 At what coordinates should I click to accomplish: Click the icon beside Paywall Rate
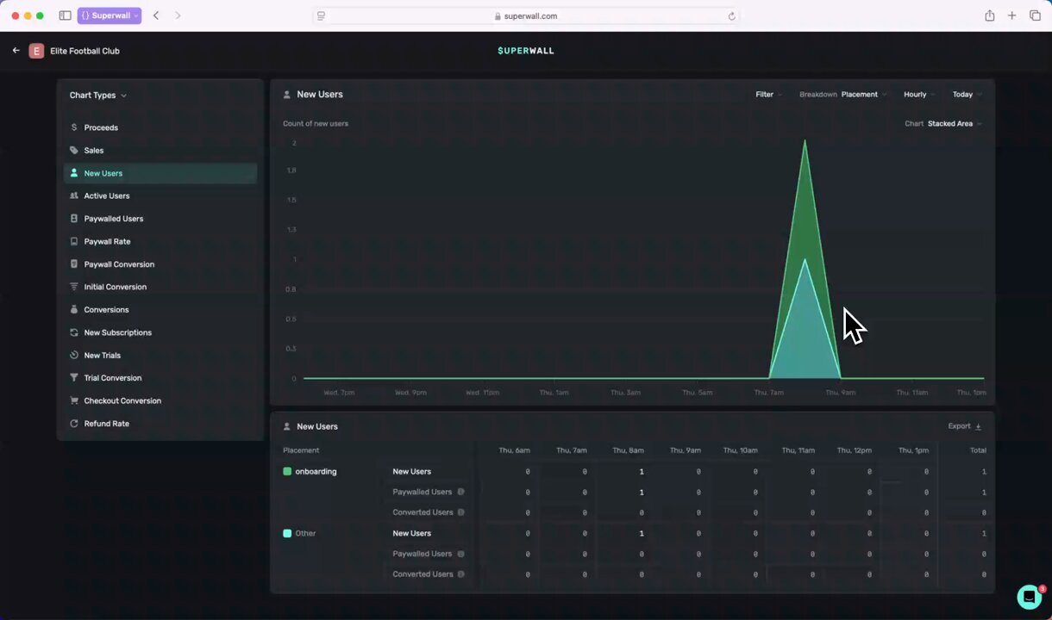[74, 242]
